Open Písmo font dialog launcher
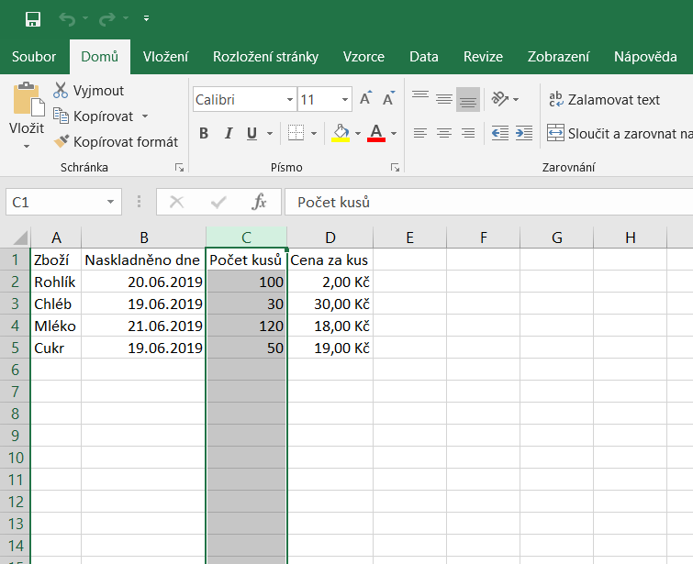Viewport: 693px width, 564px height. point(395,168)
